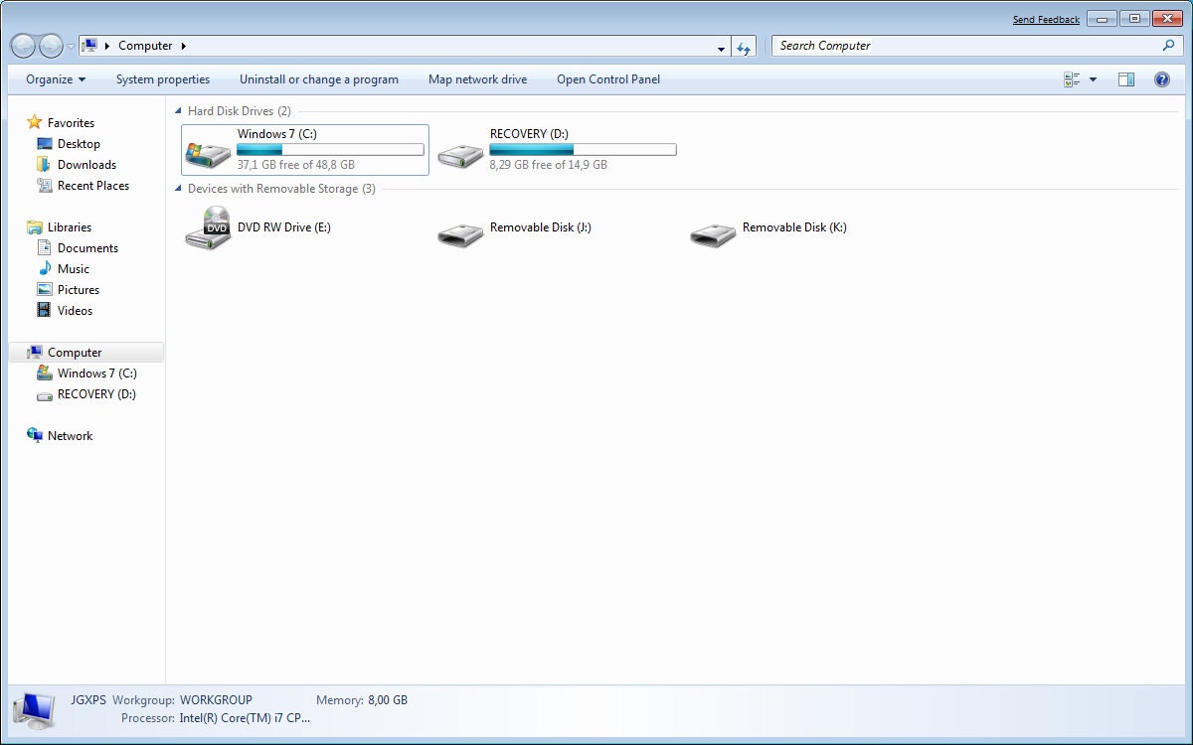
Task: Click the Documents library icon
Action: (44, 248)
